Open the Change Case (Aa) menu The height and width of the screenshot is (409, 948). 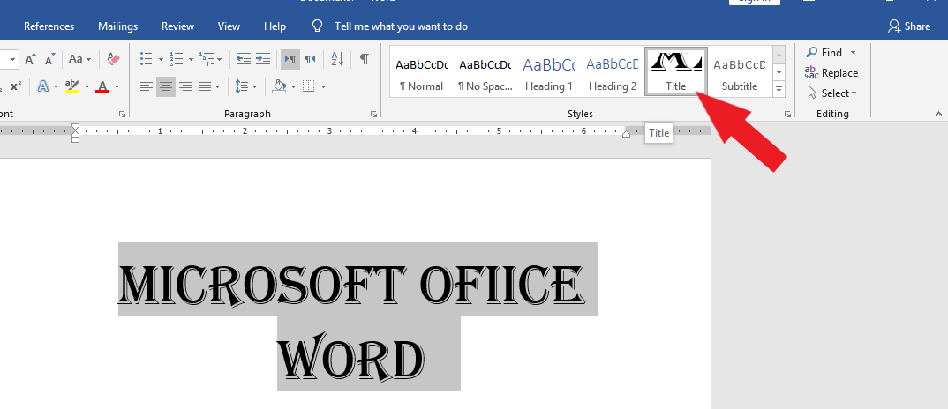[x=79, y=59]
